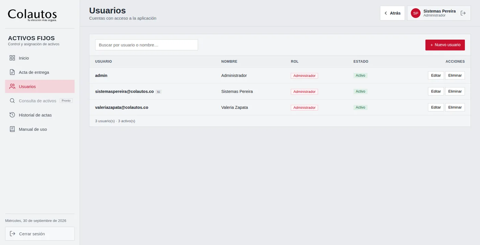Click the Historial de actas clock icon
The height and width of the screenshot is (245, 480).
tap(12, 115)
